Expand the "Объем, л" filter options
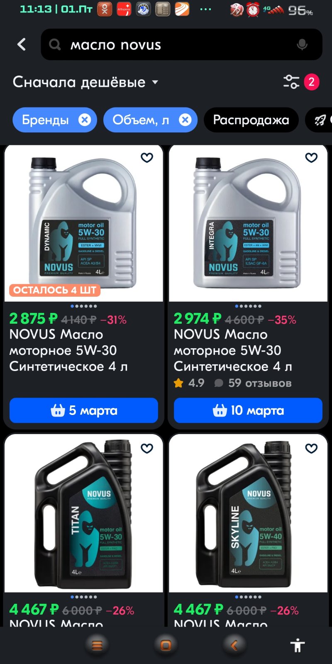This screenshot has height=664, width=332. pyautogui.click(x=141, y=120)
